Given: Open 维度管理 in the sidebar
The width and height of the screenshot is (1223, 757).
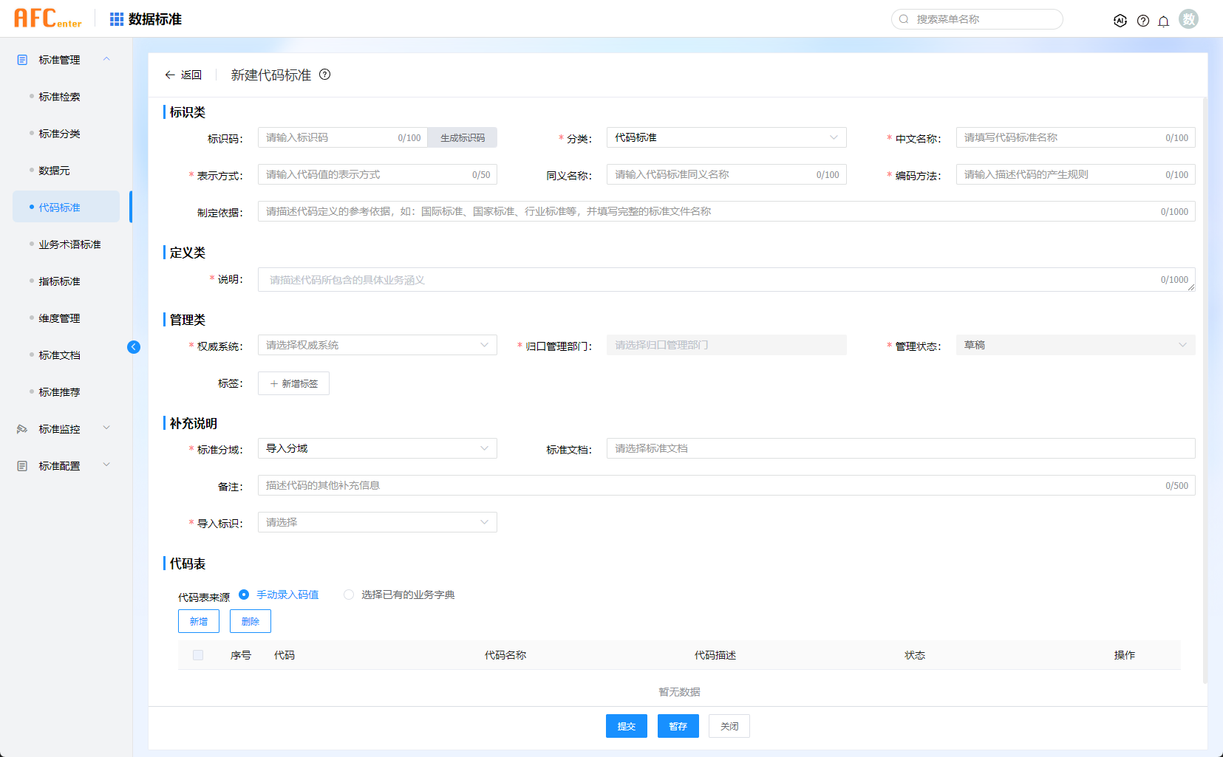Looking at the screenshot, I should [60, 318].
